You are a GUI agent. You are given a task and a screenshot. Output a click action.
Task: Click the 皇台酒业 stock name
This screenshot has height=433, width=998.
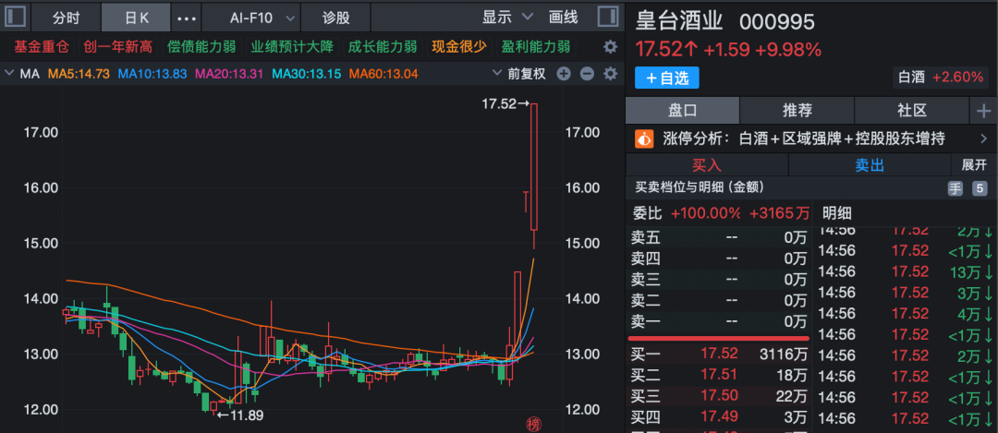(679, 21)
